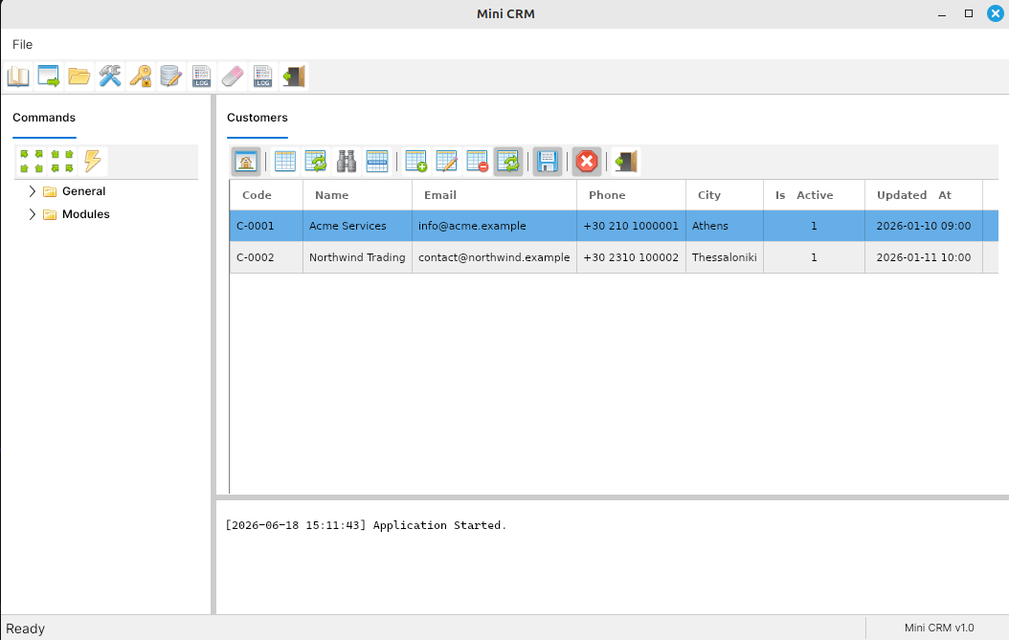Click exit door icon in Customers toolbar
Image resolution: width=1009 pixels, height=640 pixels.
625,162
